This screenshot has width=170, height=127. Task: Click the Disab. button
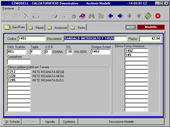[31, 122]
